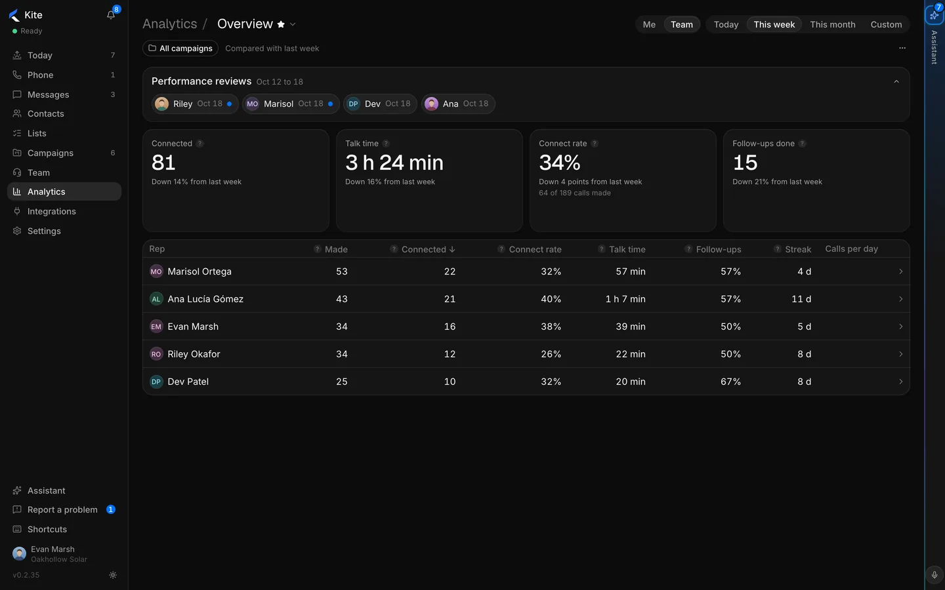Click help icon beside Follow-ups done
The image size is (945, 590).
(802, 144)
